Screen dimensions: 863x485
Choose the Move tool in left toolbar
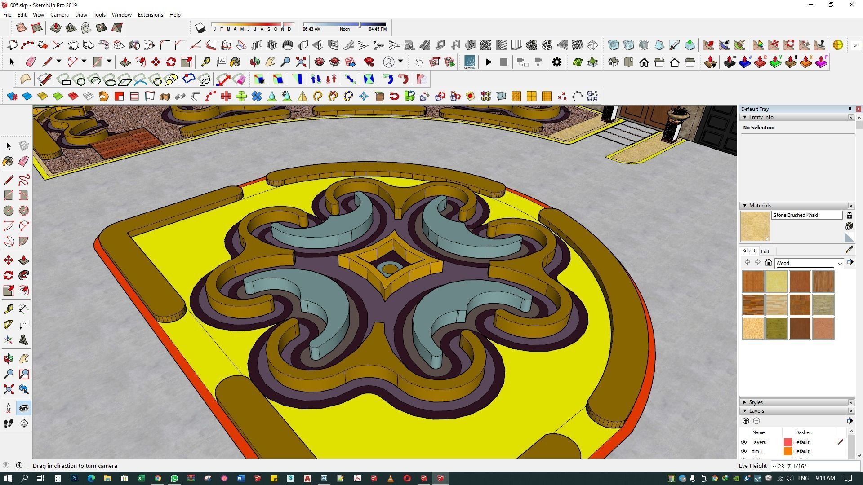(8, 260)
